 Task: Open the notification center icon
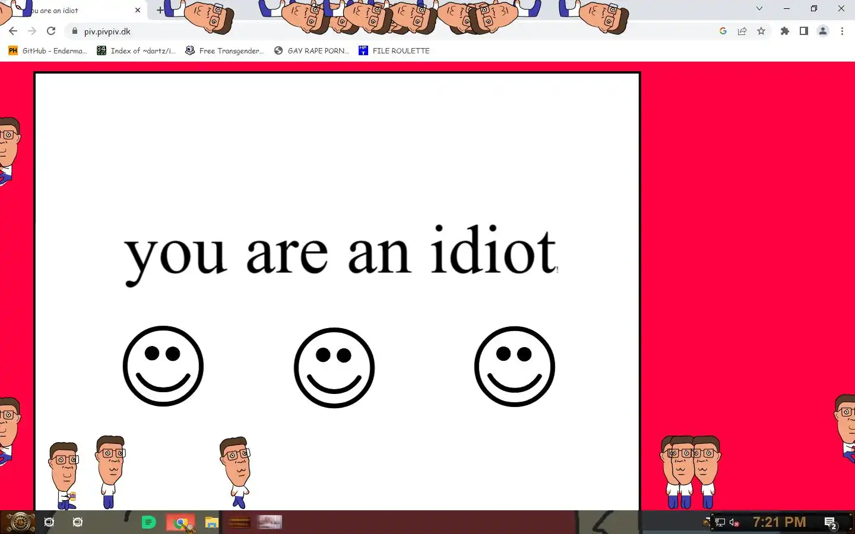point(830,523)
